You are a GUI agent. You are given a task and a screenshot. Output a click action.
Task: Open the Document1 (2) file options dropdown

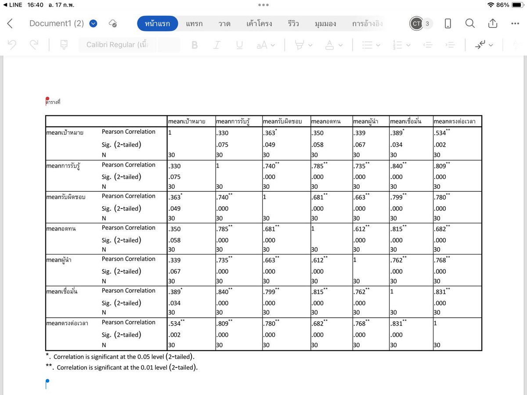93,24
